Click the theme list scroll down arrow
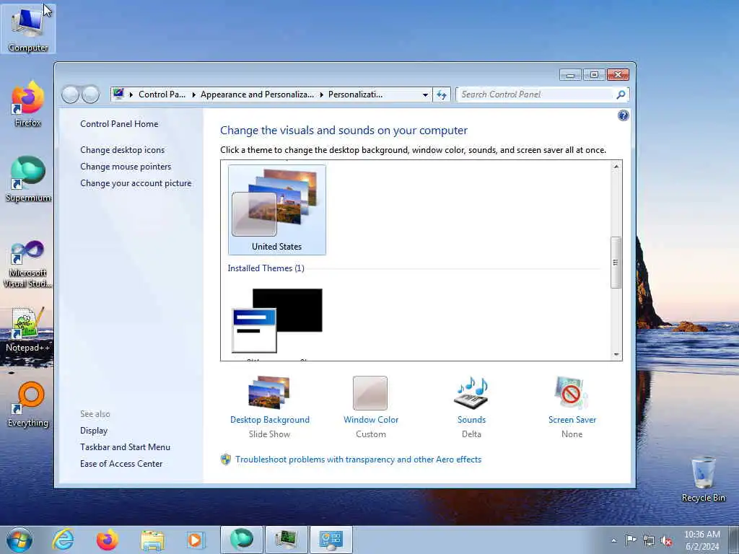Viewport: 739px width, 554px height. [616, 355]
